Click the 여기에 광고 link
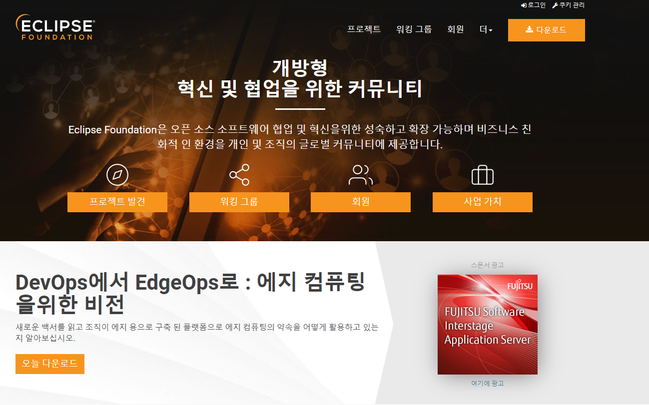The width and height of the screenshot is (649, 405). coord(488,384)
